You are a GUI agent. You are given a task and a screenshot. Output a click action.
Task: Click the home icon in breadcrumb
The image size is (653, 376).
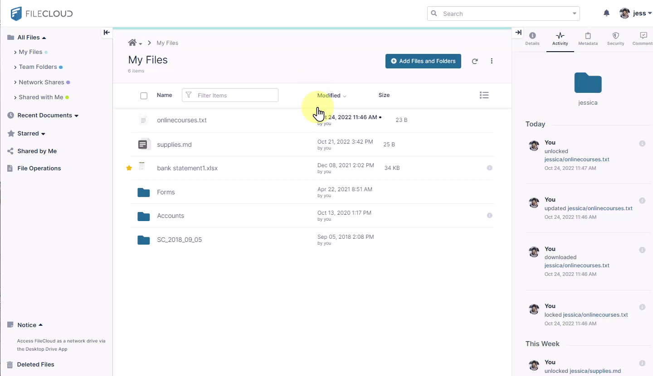pos(132,43)
